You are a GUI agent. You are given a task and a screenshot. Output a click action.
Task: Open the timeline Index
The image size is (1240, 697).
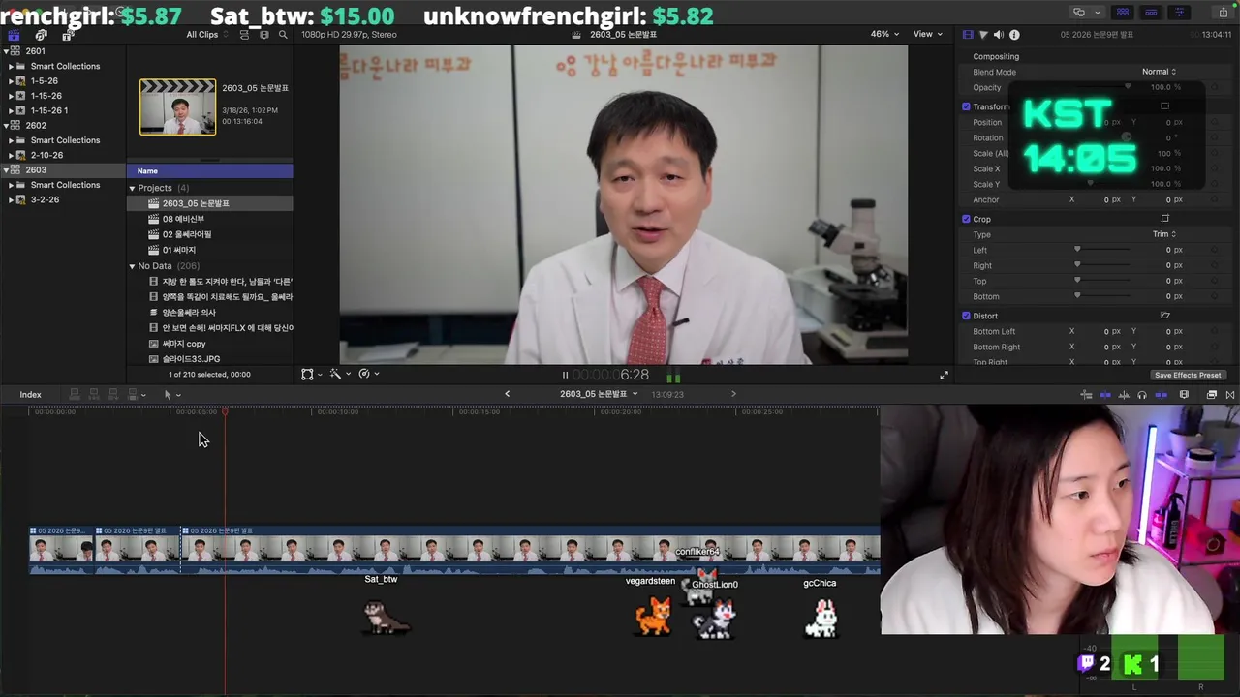tap(31, 395)
